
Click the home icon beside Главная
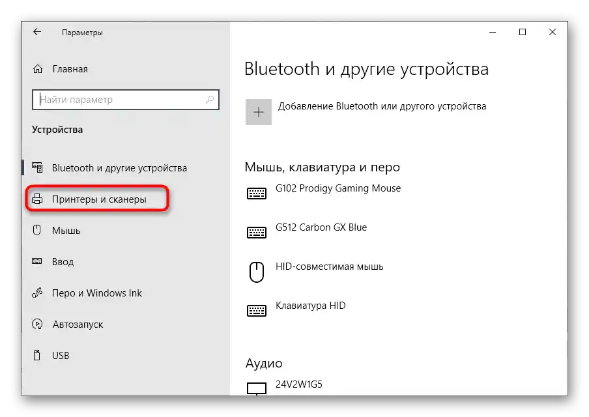pos(38,69)
